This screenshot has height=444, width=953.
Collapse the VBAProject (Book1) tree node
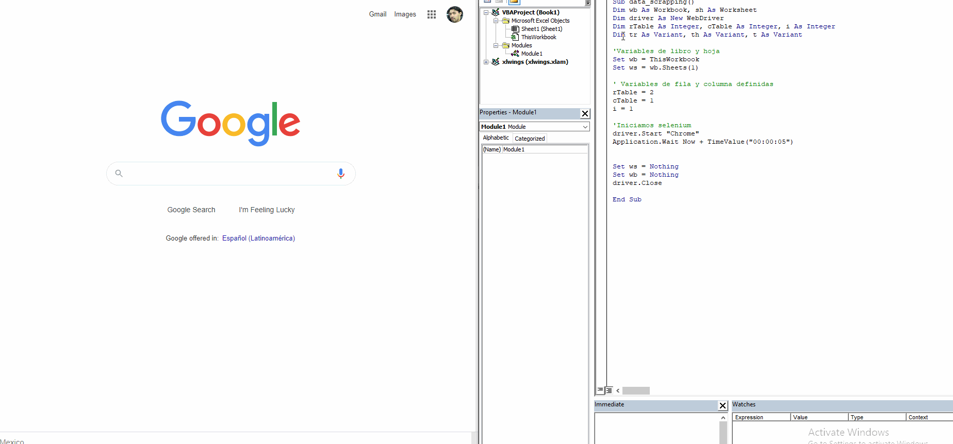pyautogui.click(x=486, y=12)
